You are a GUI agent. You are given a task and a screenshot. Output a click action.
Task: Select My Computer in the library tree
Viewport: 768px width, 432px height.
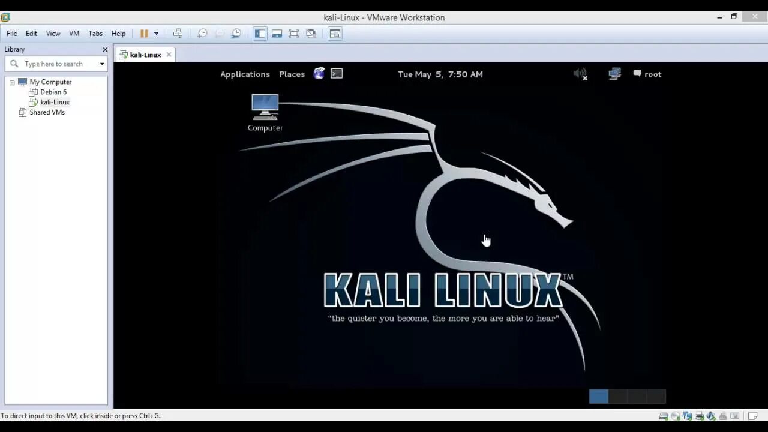point(50,82)
